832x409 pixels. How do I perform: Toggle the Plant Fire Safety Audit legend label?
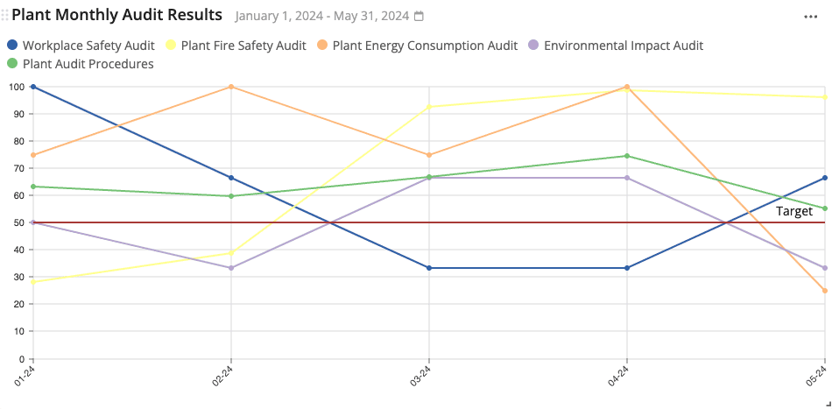click(243, 46)
